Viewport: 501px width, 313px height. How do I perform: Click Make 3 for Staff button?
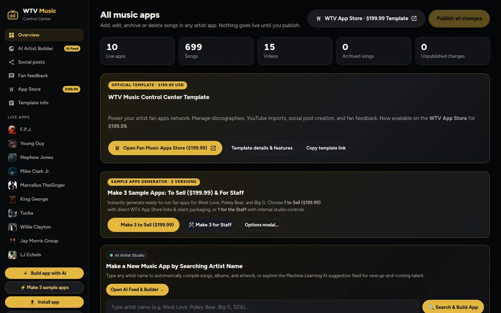click(x=210, y=225)
